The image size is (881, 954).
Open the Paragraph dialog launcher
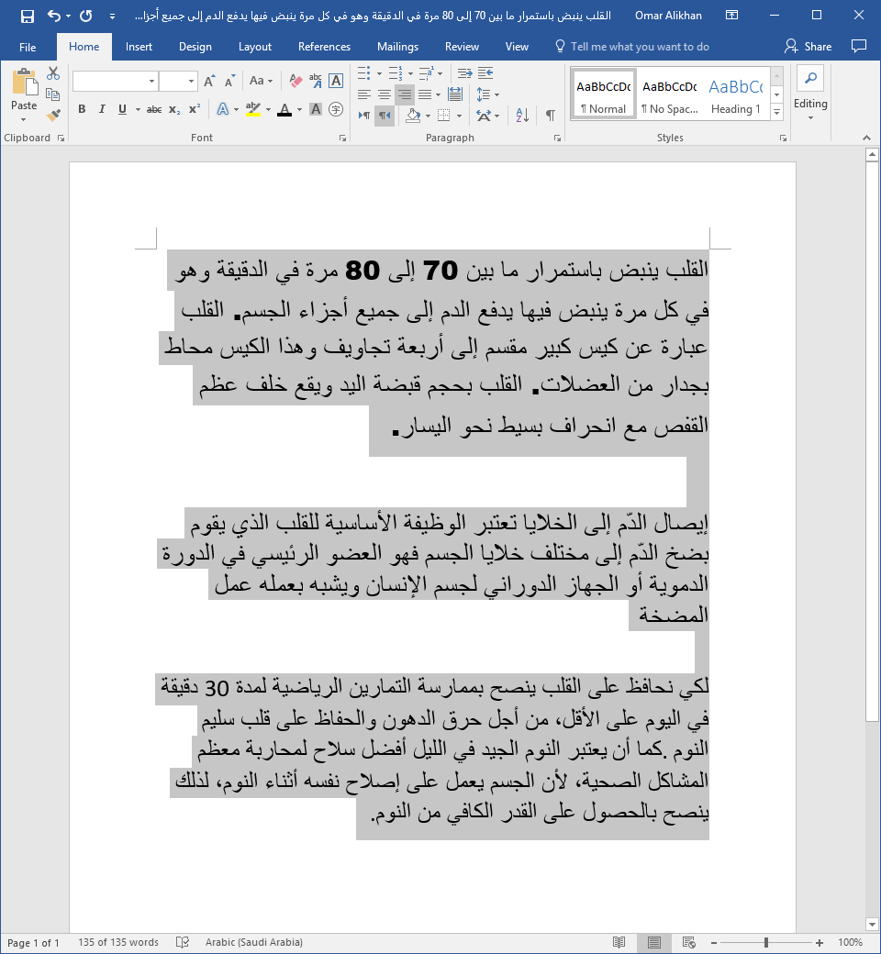point(557,139)
